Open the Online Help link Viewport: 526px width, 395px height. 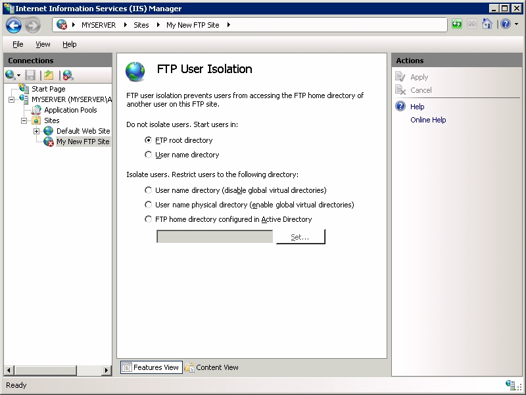point(428,120)
